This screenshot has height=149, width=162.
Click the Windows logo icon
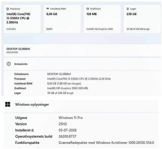[8, 104]
